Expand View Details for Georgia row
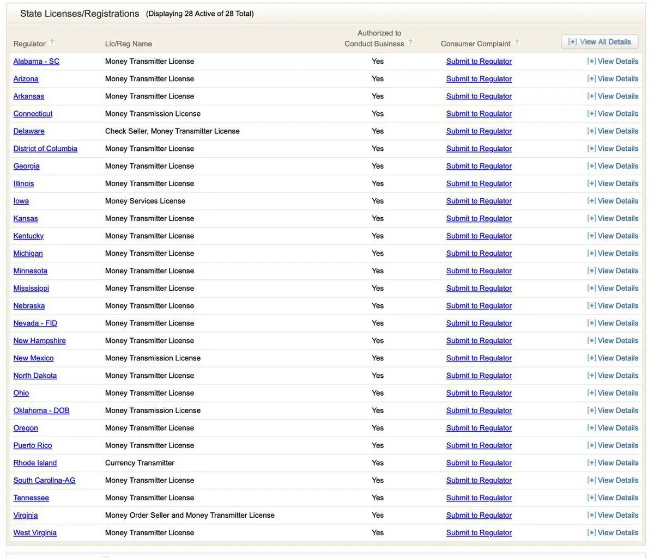The height and width of the screenshot is (558, 654). pos(613,166)
